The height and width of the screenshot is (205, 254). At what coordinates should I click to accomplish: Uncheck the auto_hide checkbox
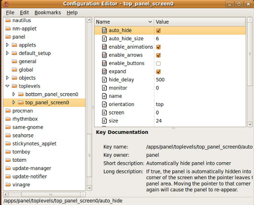[158, 31]
